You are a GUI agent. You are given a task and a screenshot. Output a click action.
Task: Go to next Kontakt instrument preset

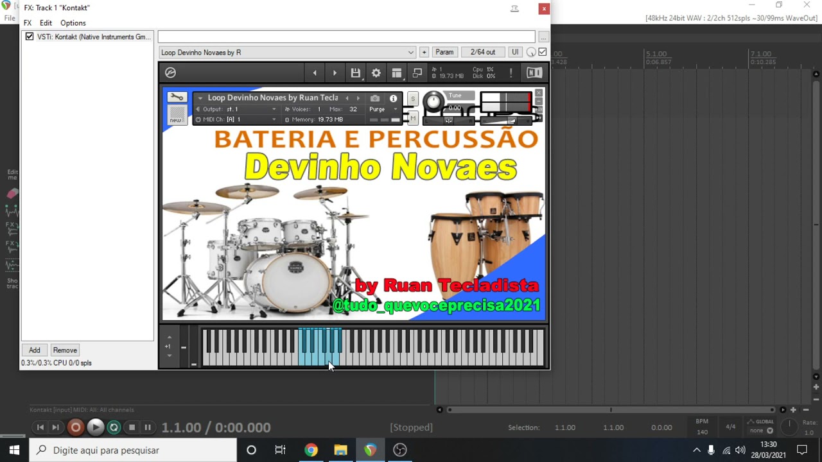[335, 73]
